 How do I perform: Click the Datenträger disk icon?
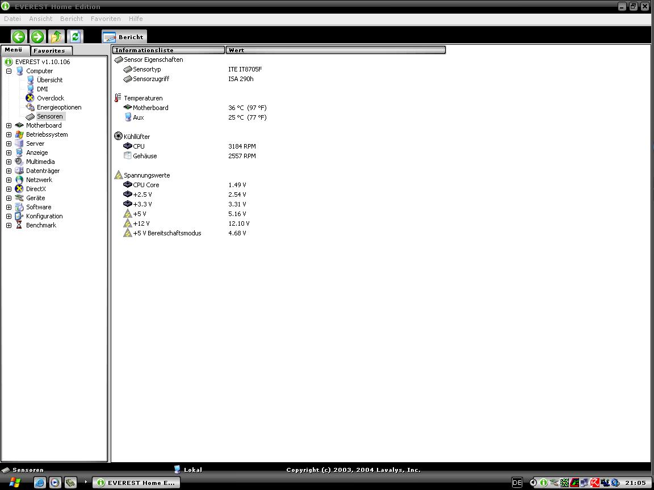(19, 171)
